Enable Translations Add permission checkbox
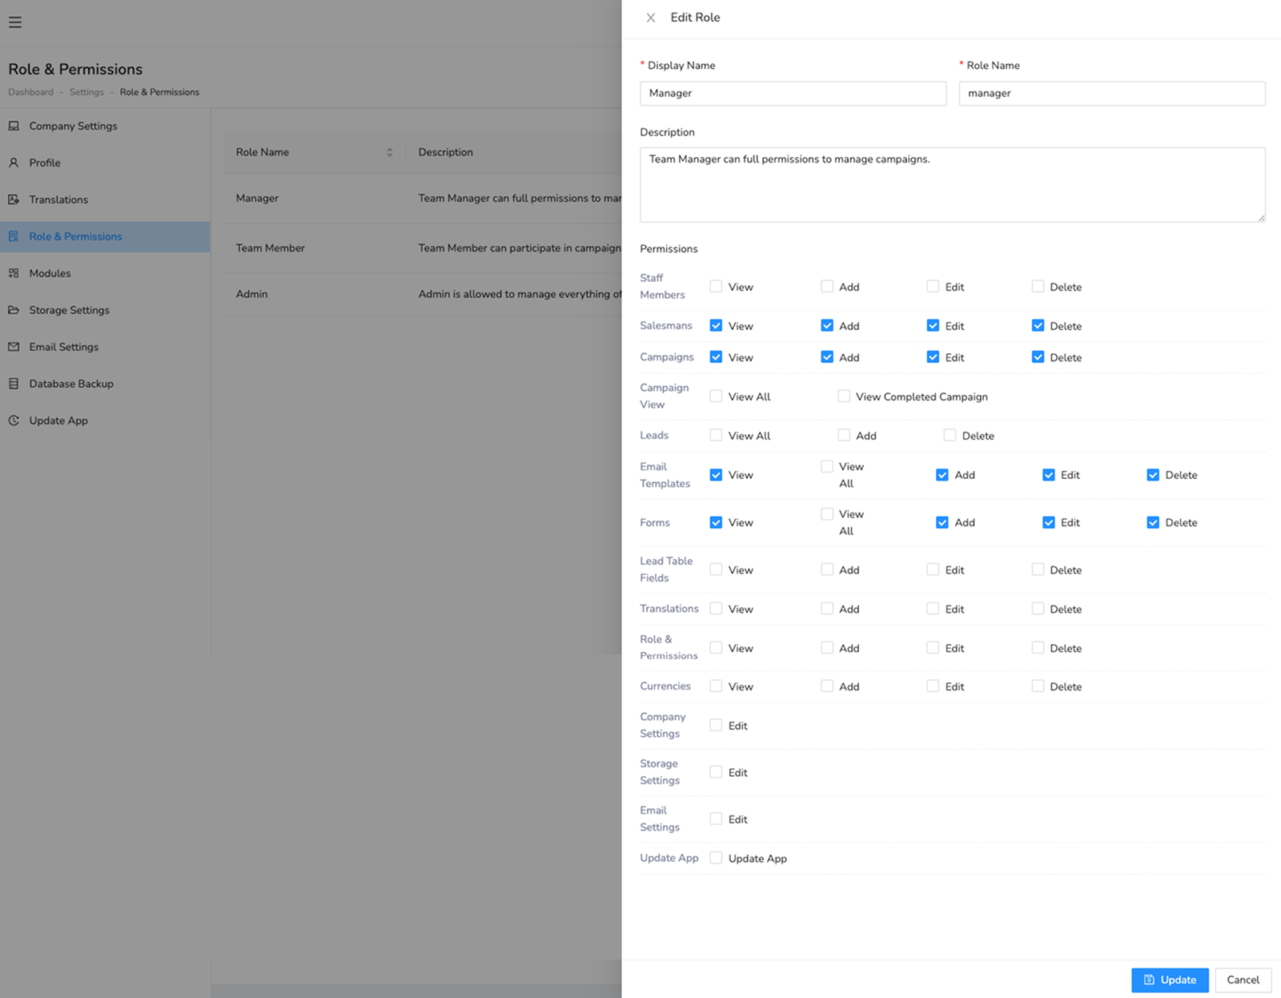 click(x=827, y=609)
